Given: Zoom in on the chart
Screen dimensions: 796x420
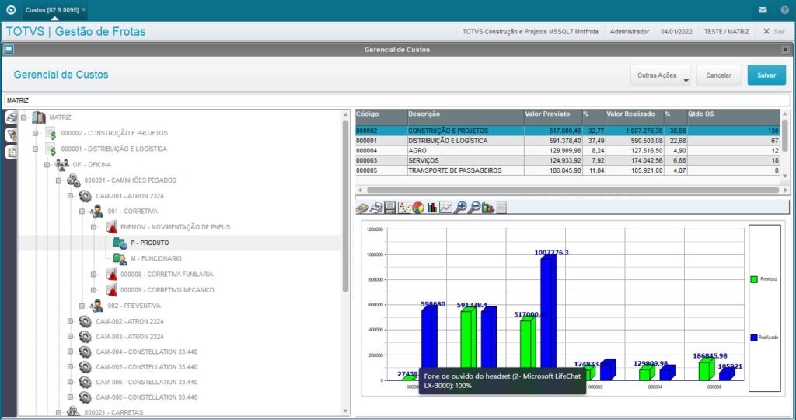Looking at the screenshot, I should pyautogui.click(x=460, y=207).
